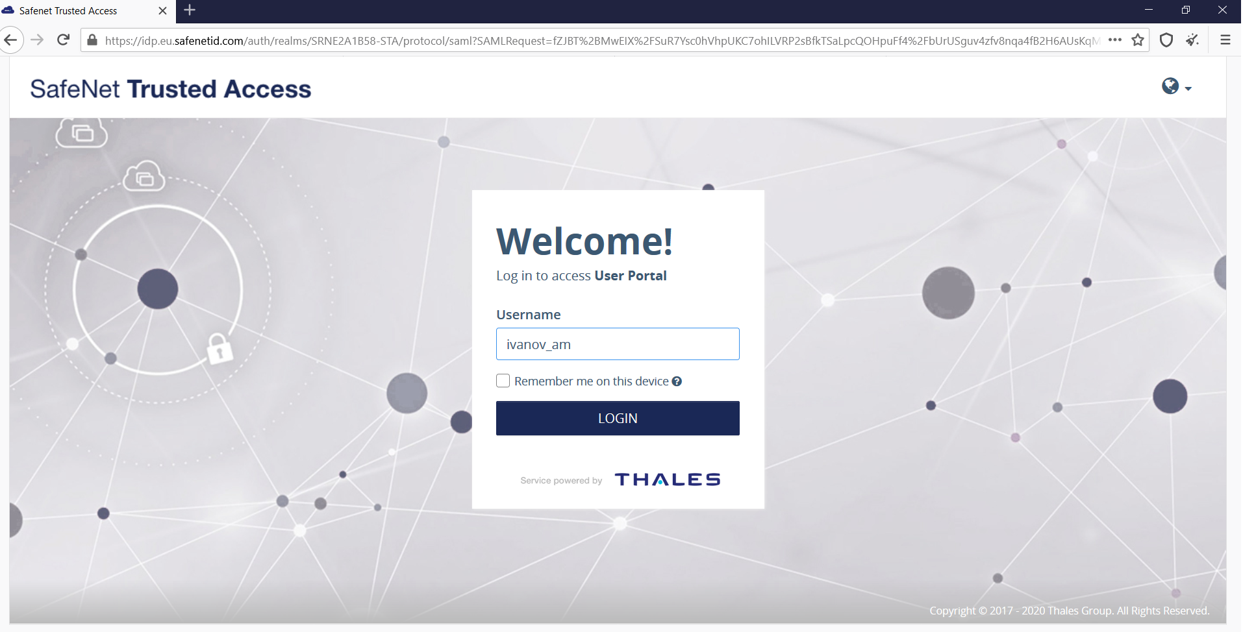Viewport: 1243px width, 632px height.
Task: Click the browser forward arrow
Action: pos(37,40)
